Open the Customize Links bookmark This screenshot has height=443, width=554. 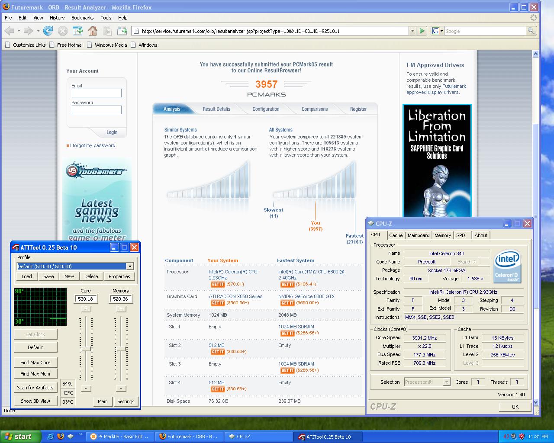point(25,45)
